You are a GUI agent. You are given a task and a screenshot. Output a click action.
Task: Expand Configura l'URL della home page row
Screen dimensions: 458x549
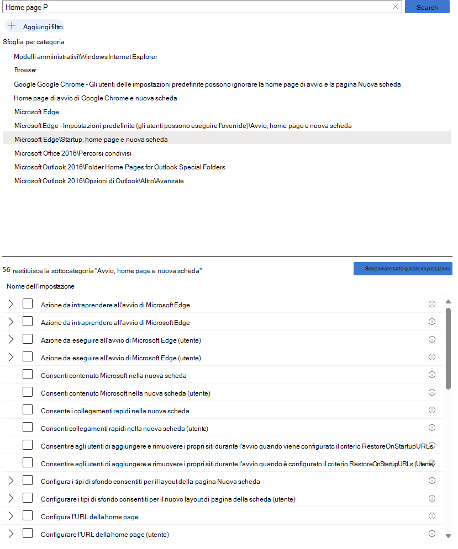tap(11, 516)
